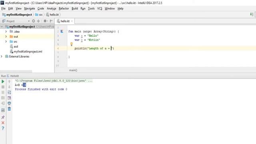Click the 'var b = "Kotlin"' code line

point(87,40)
